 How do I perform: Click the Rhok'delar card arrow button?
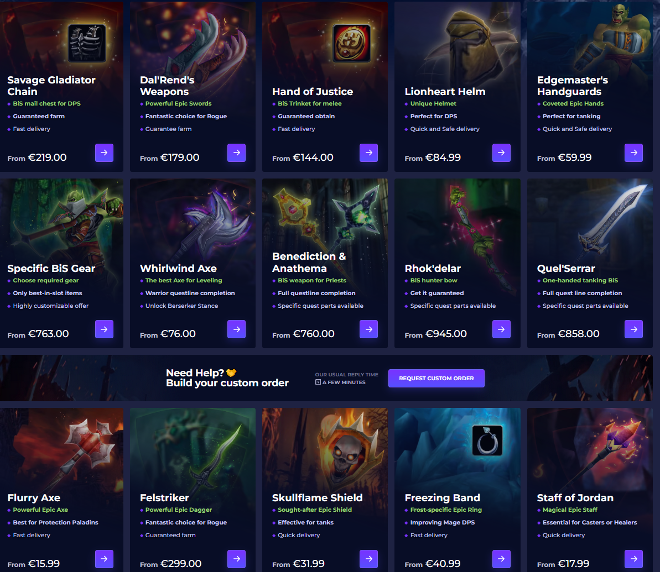(x=501, y=329)
